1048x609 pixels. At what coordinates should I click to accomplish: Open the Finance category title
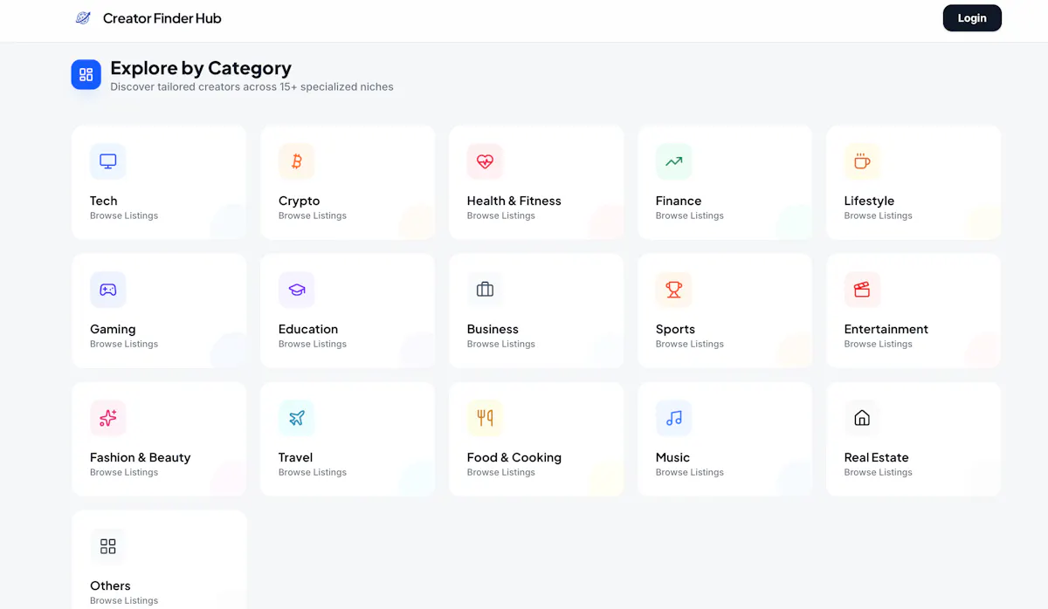coord(679,201)
